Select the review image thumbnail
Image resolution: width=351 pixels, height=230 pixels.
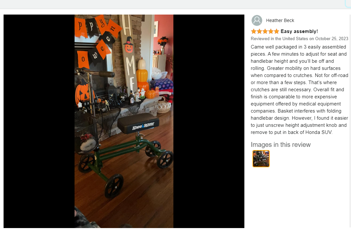(261, 159)
